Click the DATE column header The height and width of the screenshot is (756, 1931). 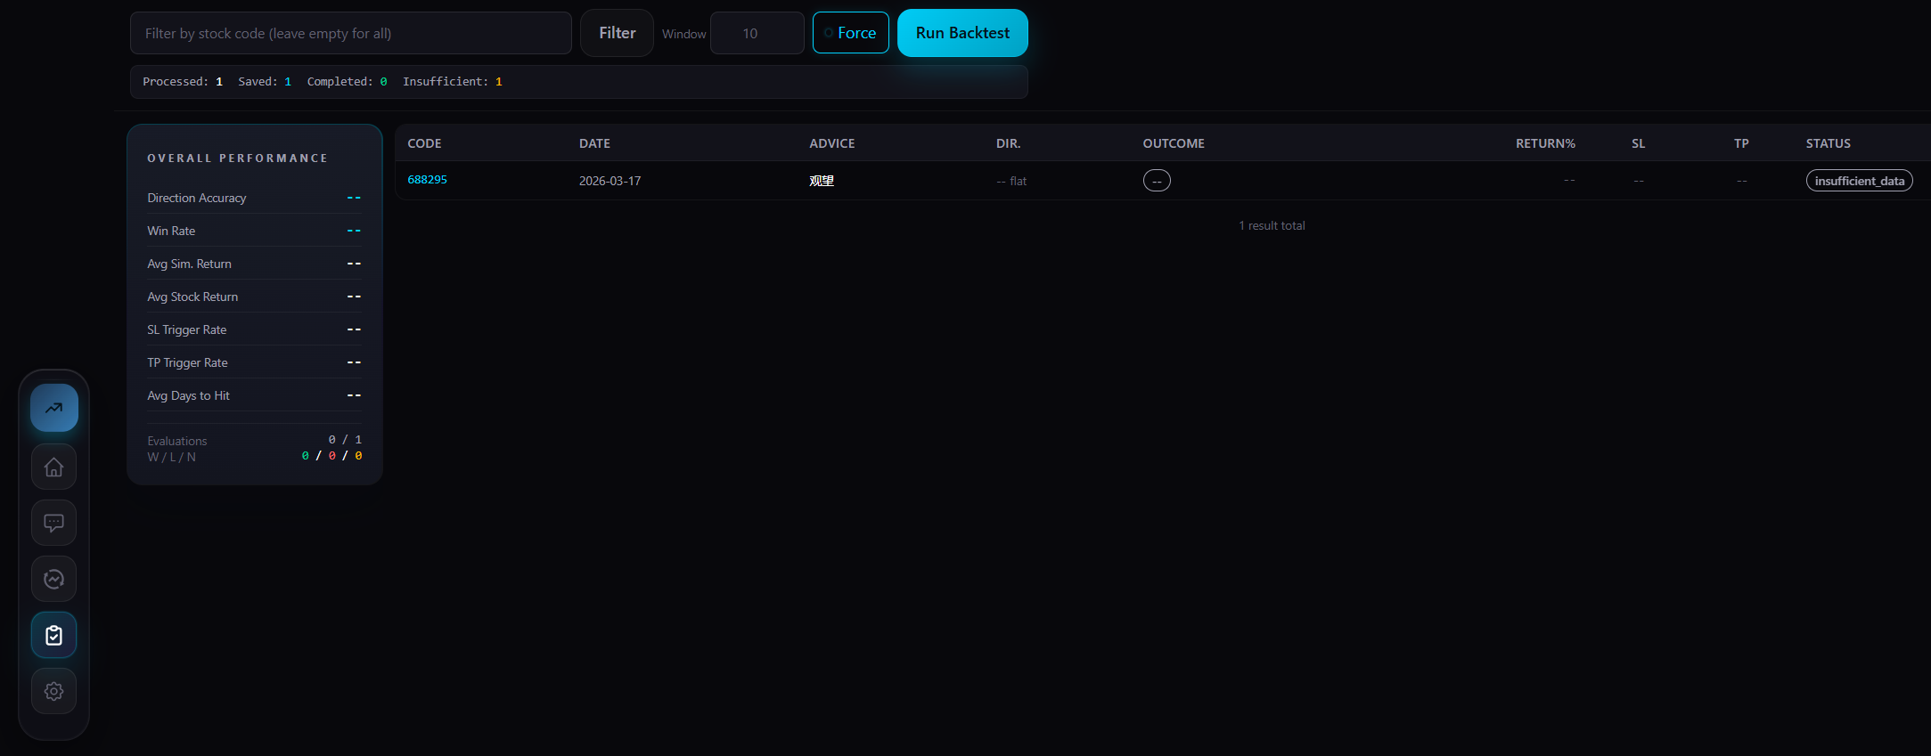tap(594, 143)
